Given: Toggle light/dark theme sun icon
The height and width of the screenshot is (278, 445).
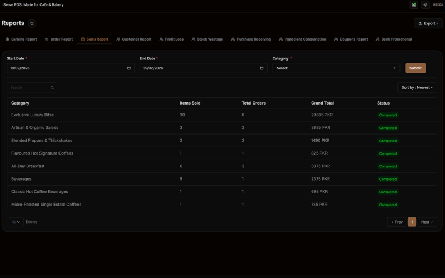Looking at the screenshot, I should coord(426,5).
